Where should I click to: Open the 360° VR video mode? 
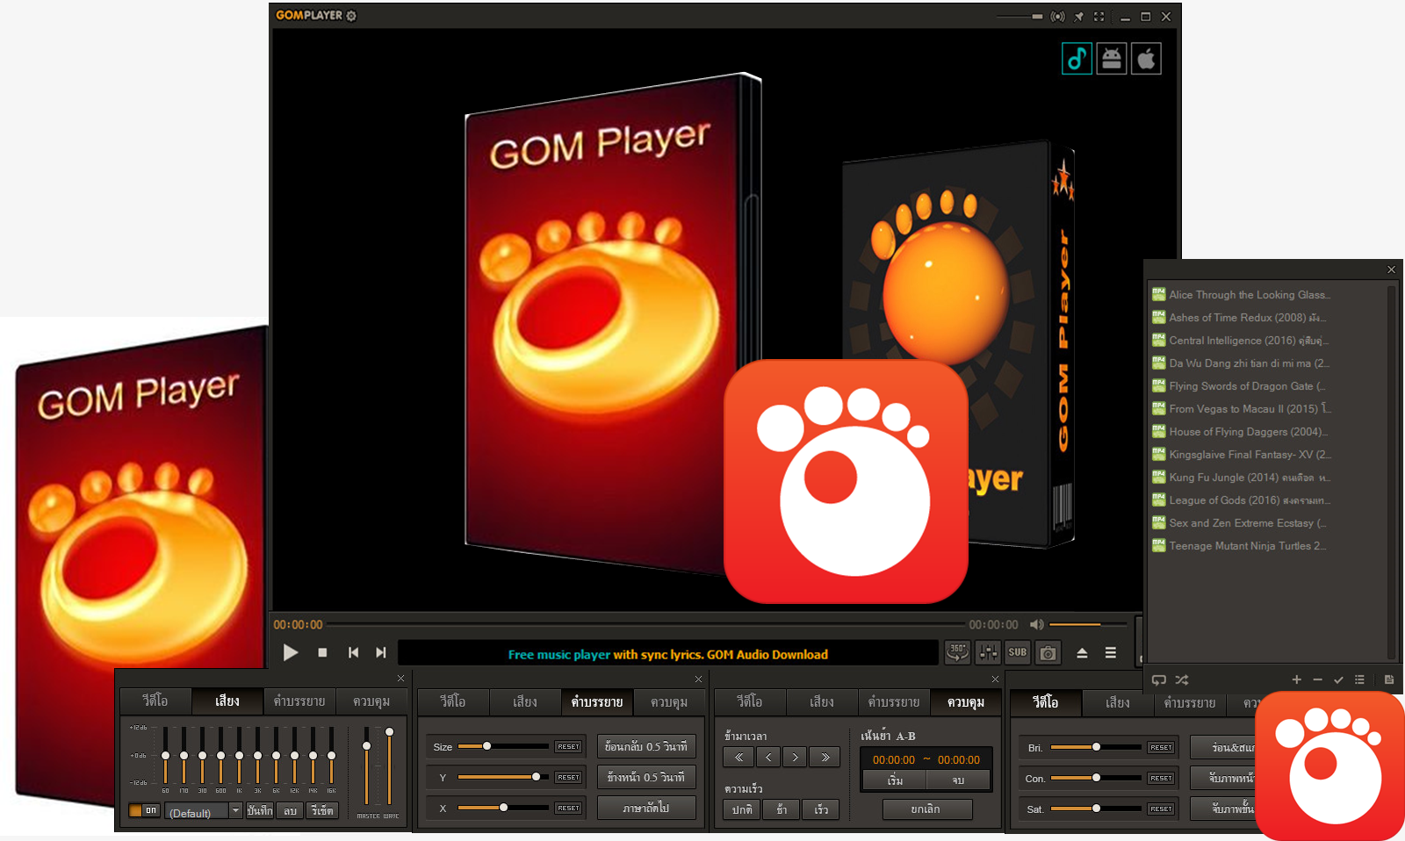tap(957, 652)
